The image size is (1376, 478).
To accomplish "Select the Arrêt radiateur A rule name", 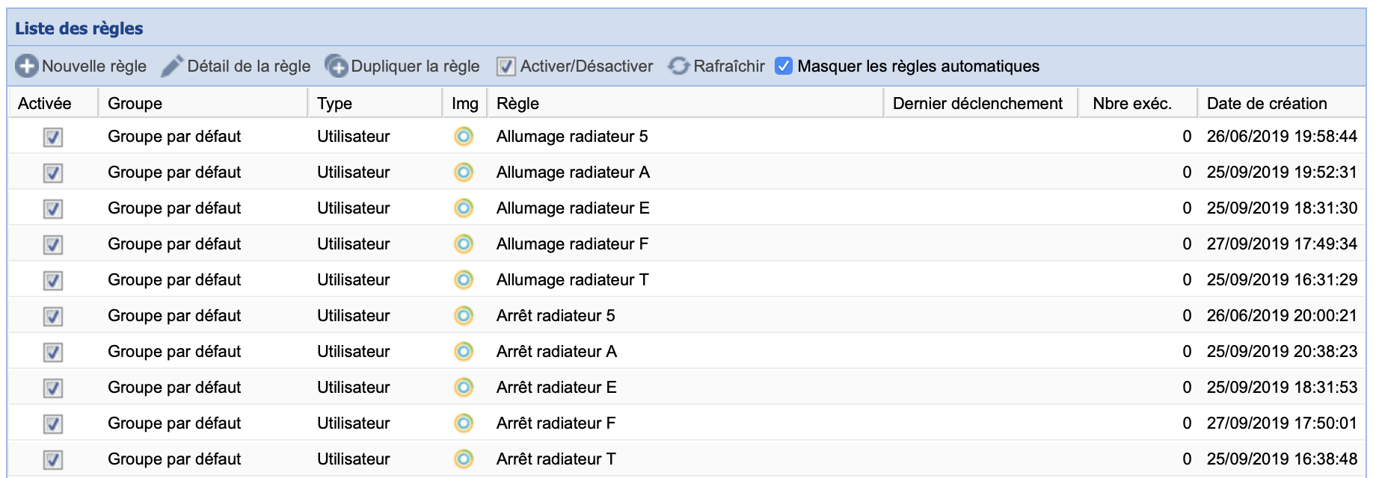I will point(556,351).
